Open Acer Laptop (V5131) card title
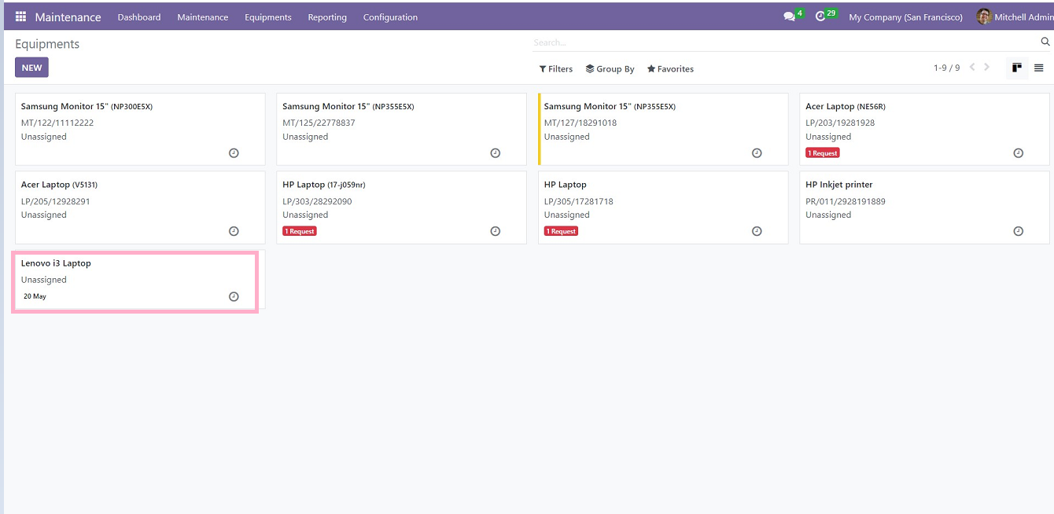Image resolution: width=1054 pixels, height=514 pixels. click(x=59, y=185)
